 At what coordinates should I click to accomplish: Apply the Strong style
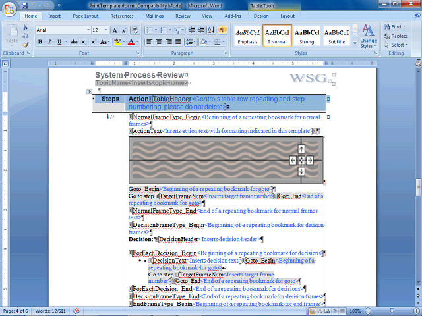(307, 36)
